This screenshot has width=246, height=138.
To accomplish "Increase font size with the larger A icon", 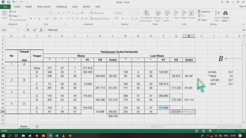I will coord(60,13).
